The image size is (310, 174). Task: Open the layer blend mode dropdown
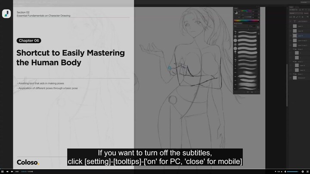[296, 13]
